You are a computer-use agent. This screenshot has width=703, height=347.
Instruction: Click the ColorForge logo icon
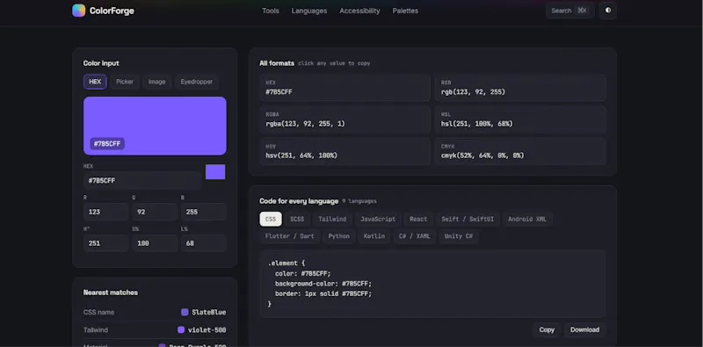(78, 11)
